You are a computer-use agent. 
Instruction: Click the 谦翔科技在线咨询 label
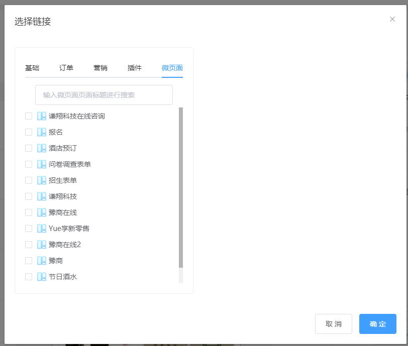[x=77, y=116]
